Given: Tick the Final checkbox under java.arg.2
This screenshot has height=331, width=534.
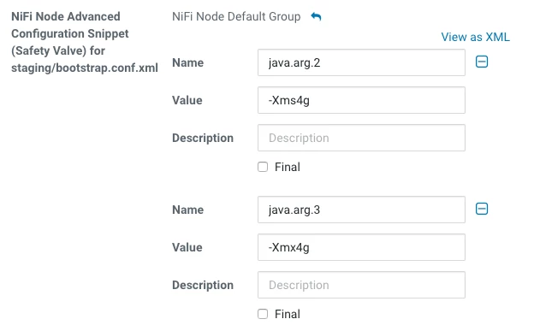Looking at the screenshot, I should pos(263,167).
